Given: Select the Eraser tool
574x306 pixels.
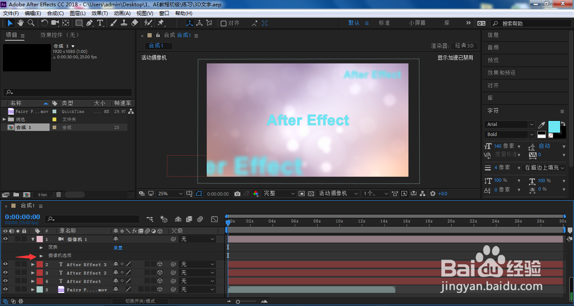Looking at the screenshot, I should tap(134, 23).
